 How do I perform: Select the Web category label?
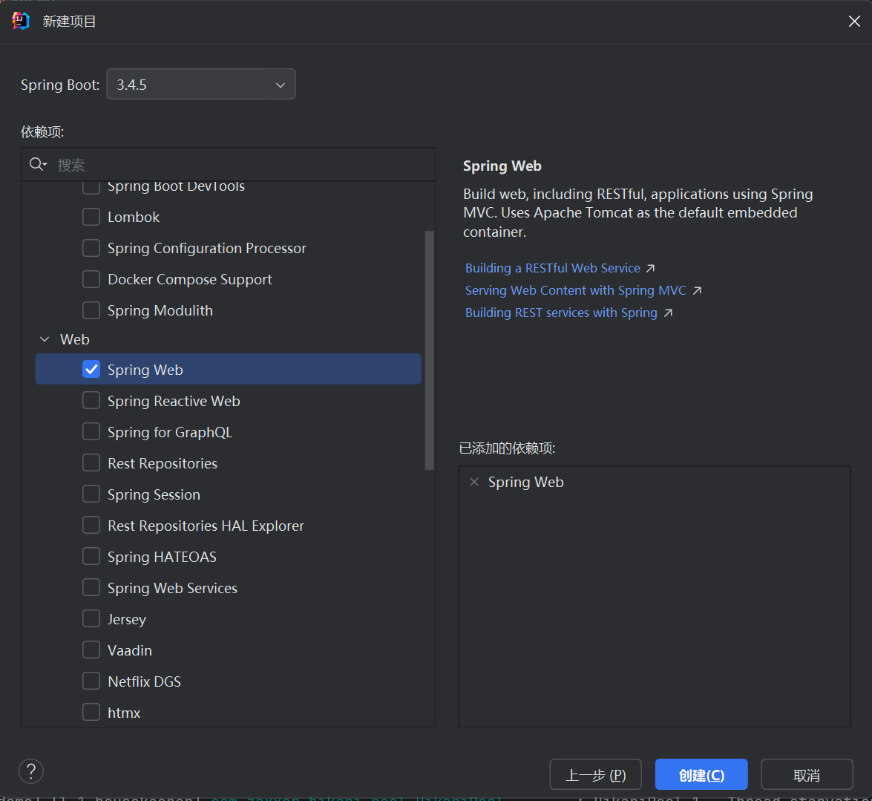(74, 339)
